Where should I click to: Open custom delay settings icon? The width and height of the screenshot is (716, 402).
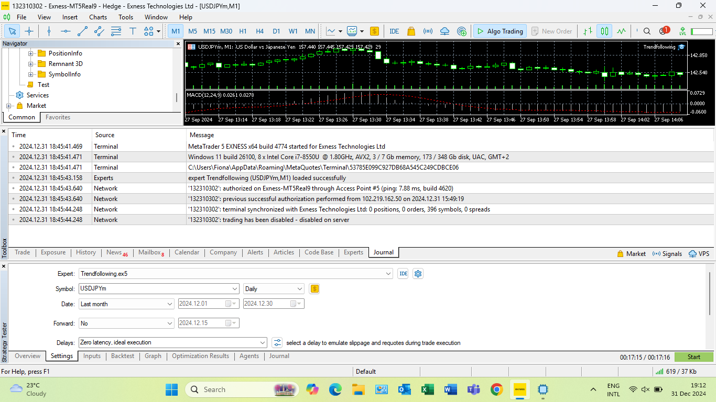(x=277, y=343)
